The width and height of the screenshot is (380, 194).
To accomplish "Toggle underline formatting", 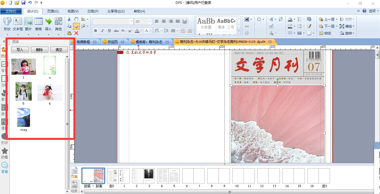I will [x=109, y=31].
